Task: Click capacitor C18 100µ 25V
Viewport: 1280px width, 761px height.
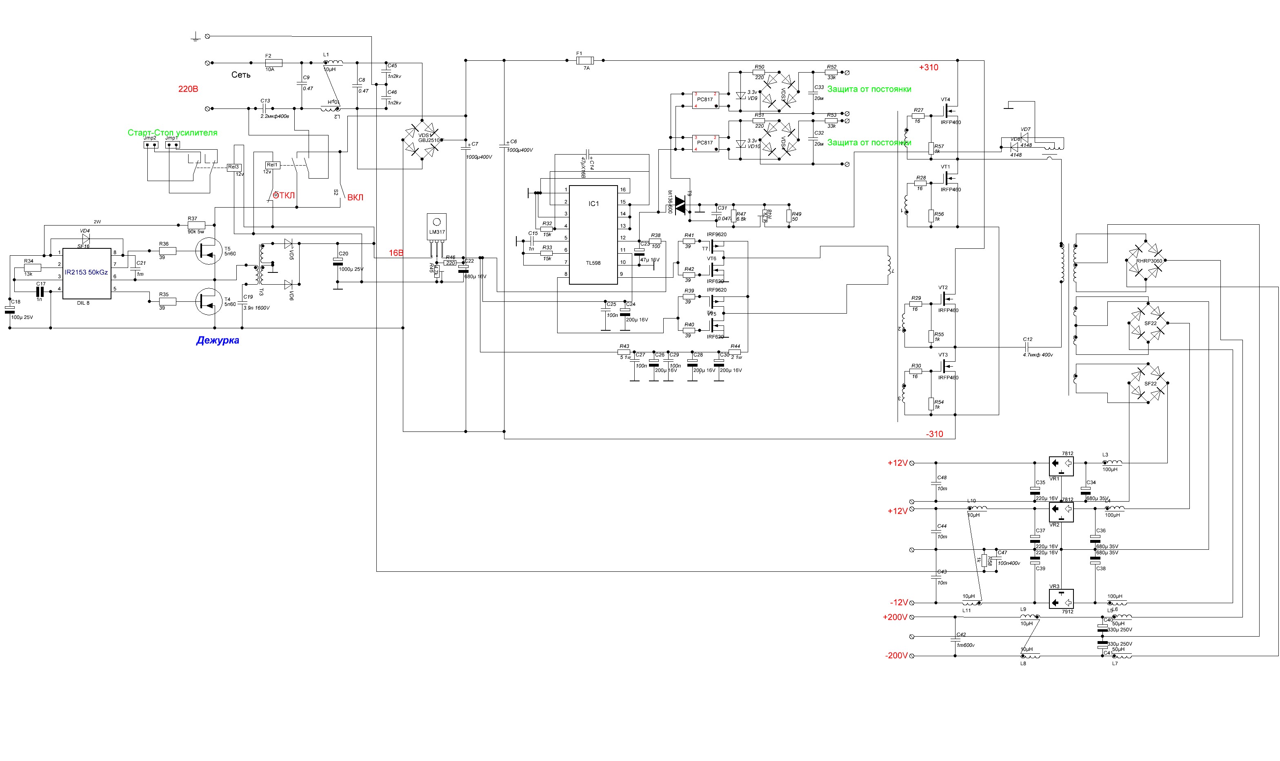Action: coord(10,310)
